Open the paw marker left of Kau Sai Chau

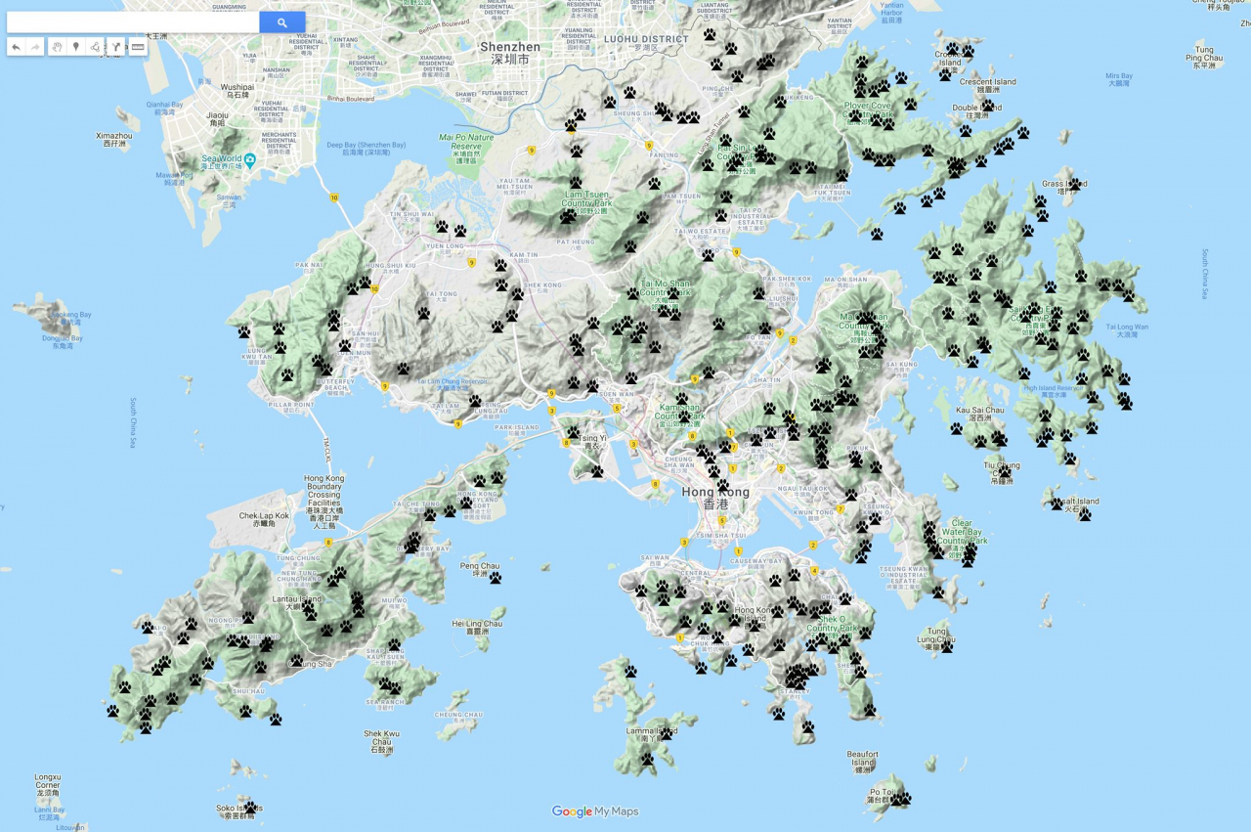coord(957,428)
